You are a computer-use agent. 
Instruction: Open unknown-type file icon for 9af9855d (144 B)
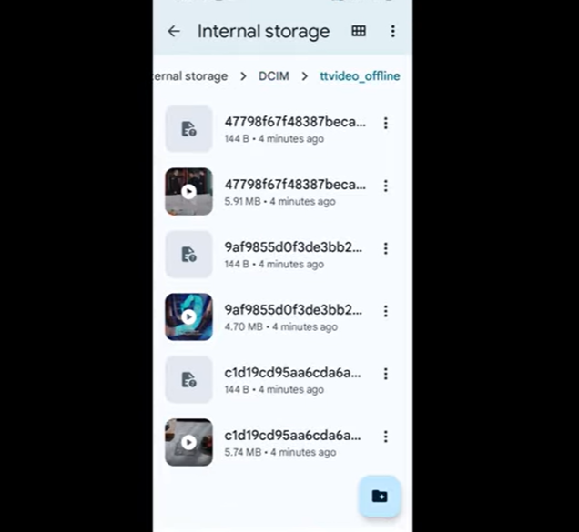click(x=188, y=255)
